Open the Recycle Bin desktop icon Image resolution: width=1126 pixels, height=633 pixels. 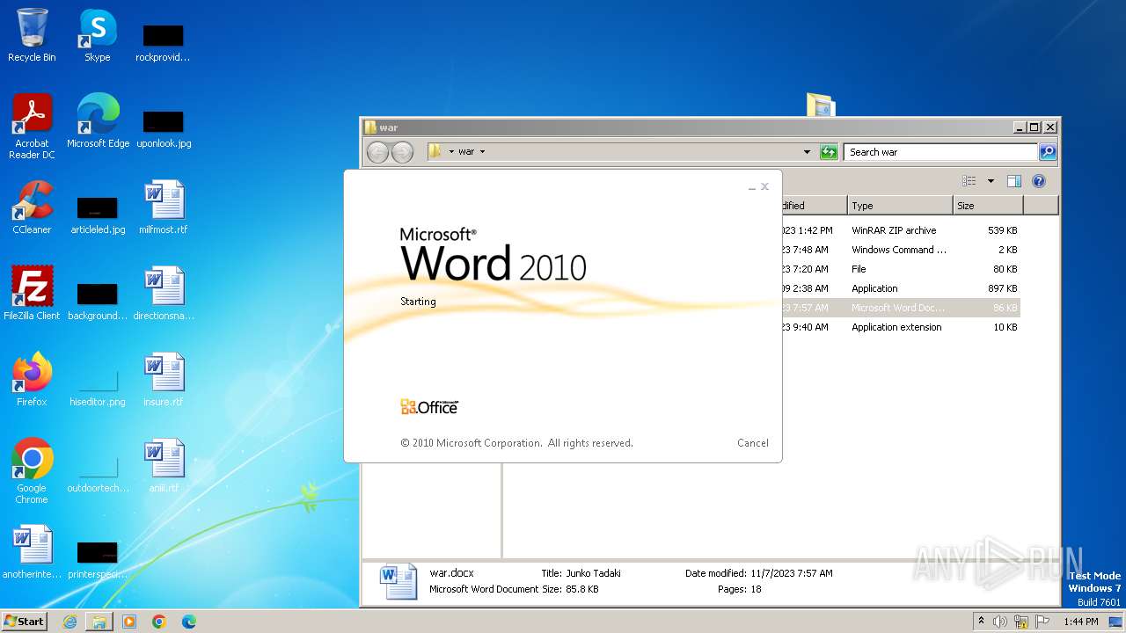click(32, 35)
